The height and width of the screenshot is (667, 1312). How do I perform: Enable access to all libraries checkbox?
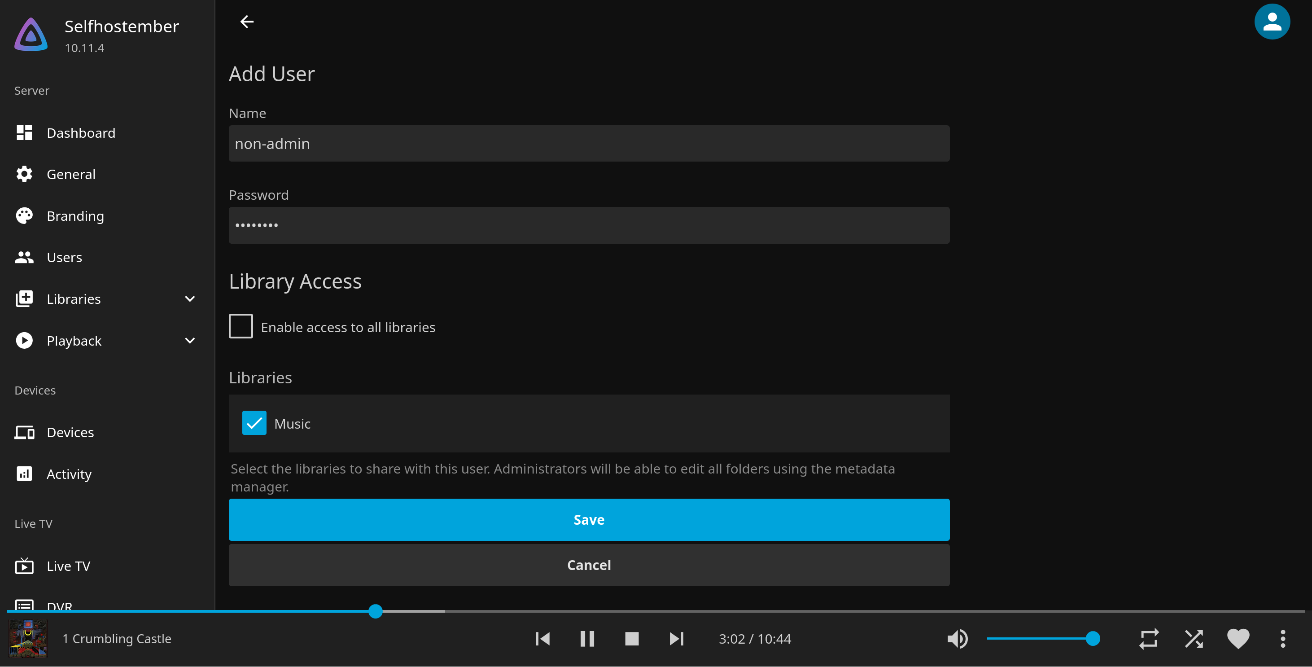coord(241,326)
